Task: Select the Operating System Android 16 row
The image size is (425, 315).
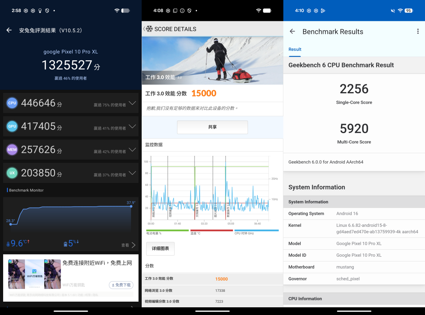Action: (x=354, y=213)
